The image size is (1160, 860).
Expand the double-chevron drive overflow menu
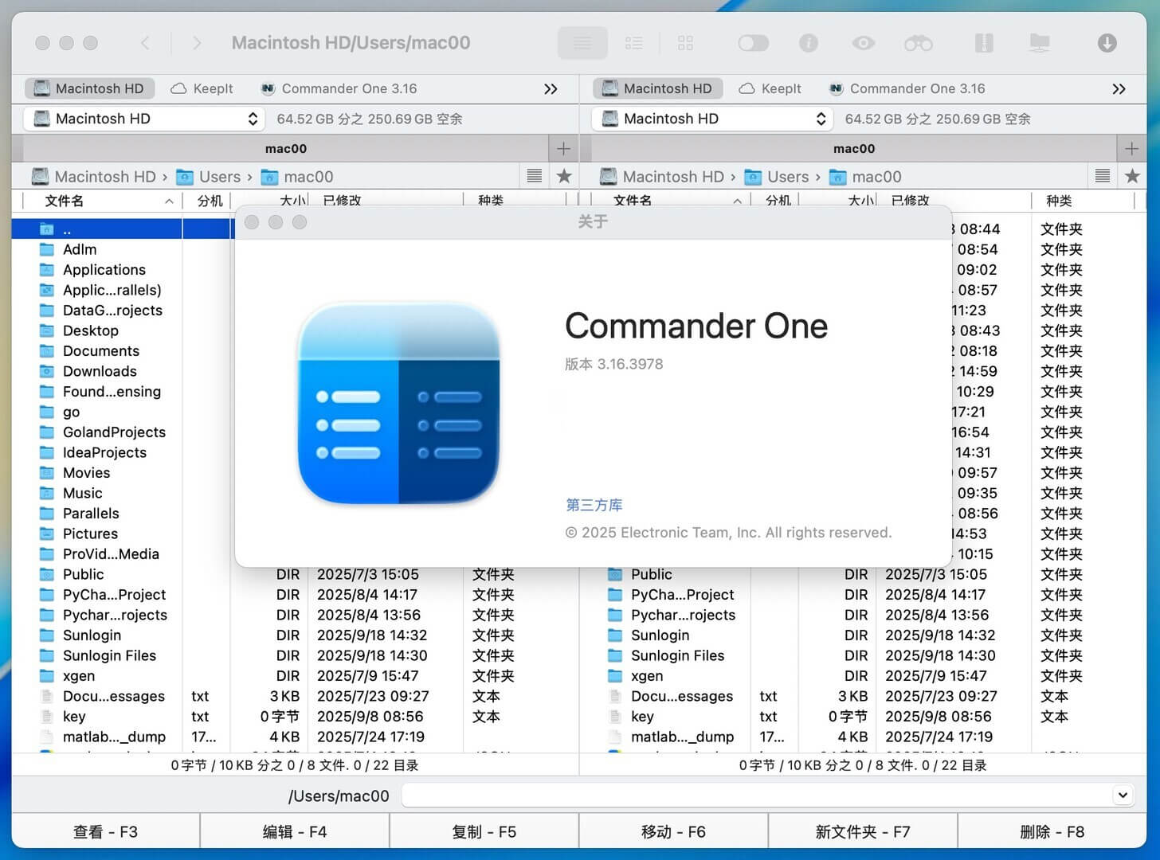pyautogui.click(x=551, y=88)
